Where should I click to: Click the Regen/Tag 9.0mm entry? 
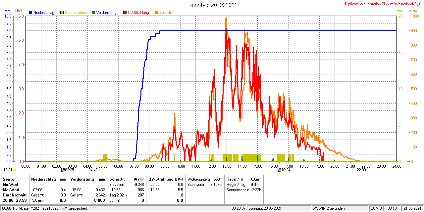click(x=244, y=184)
